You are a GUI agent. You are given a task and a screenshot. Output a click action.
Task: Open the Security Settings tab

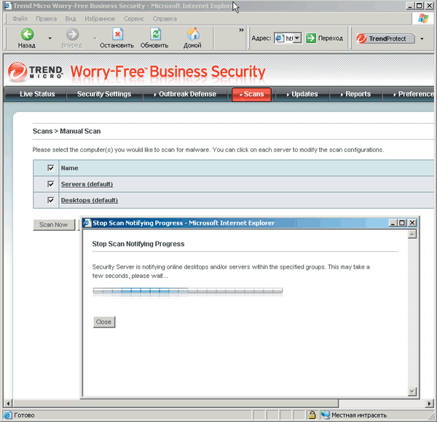pos(104,94)
